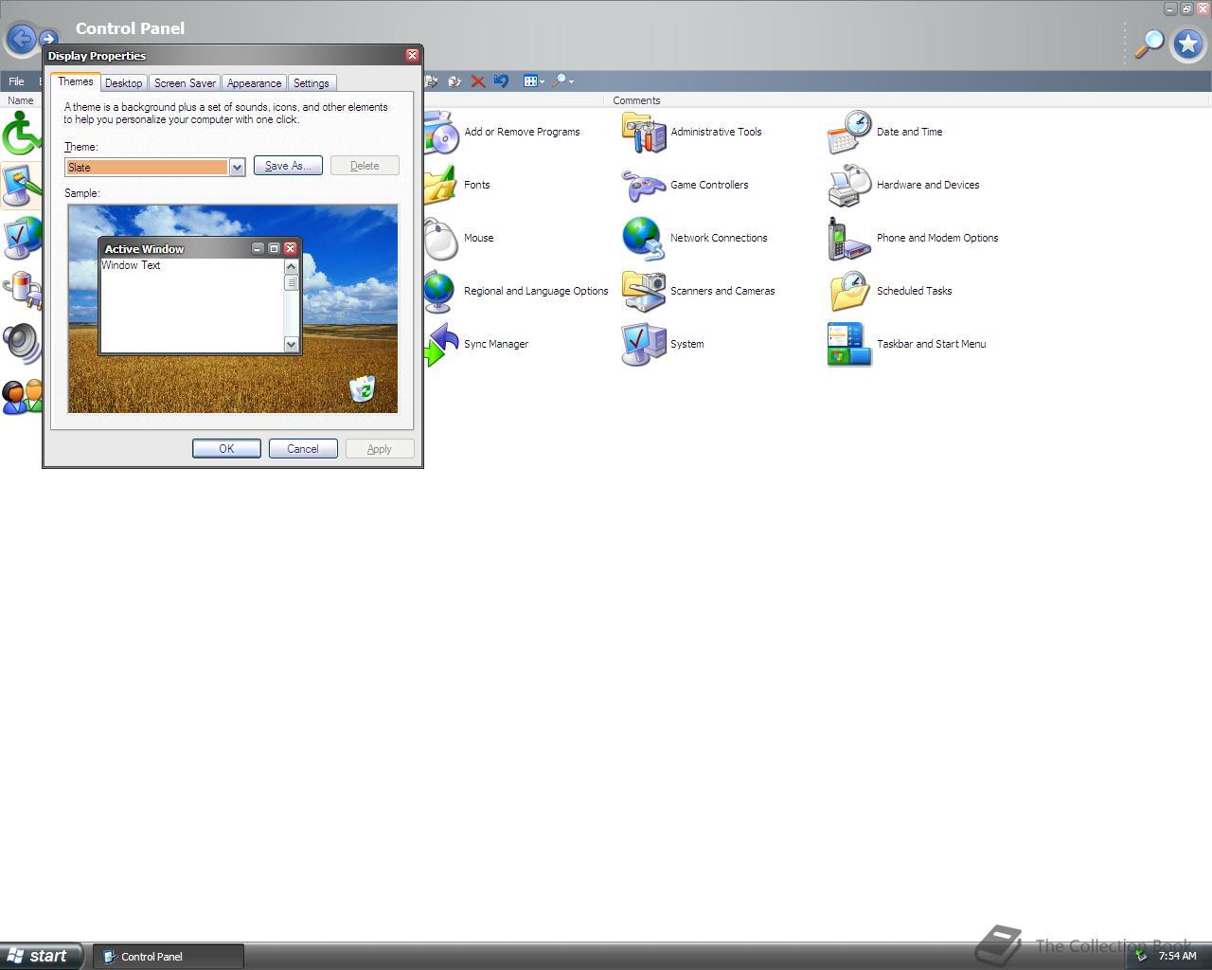Screen dimensions: 1212x970
Task: Click the Scheduled Tasks label text
Action: tap(914, 291)
